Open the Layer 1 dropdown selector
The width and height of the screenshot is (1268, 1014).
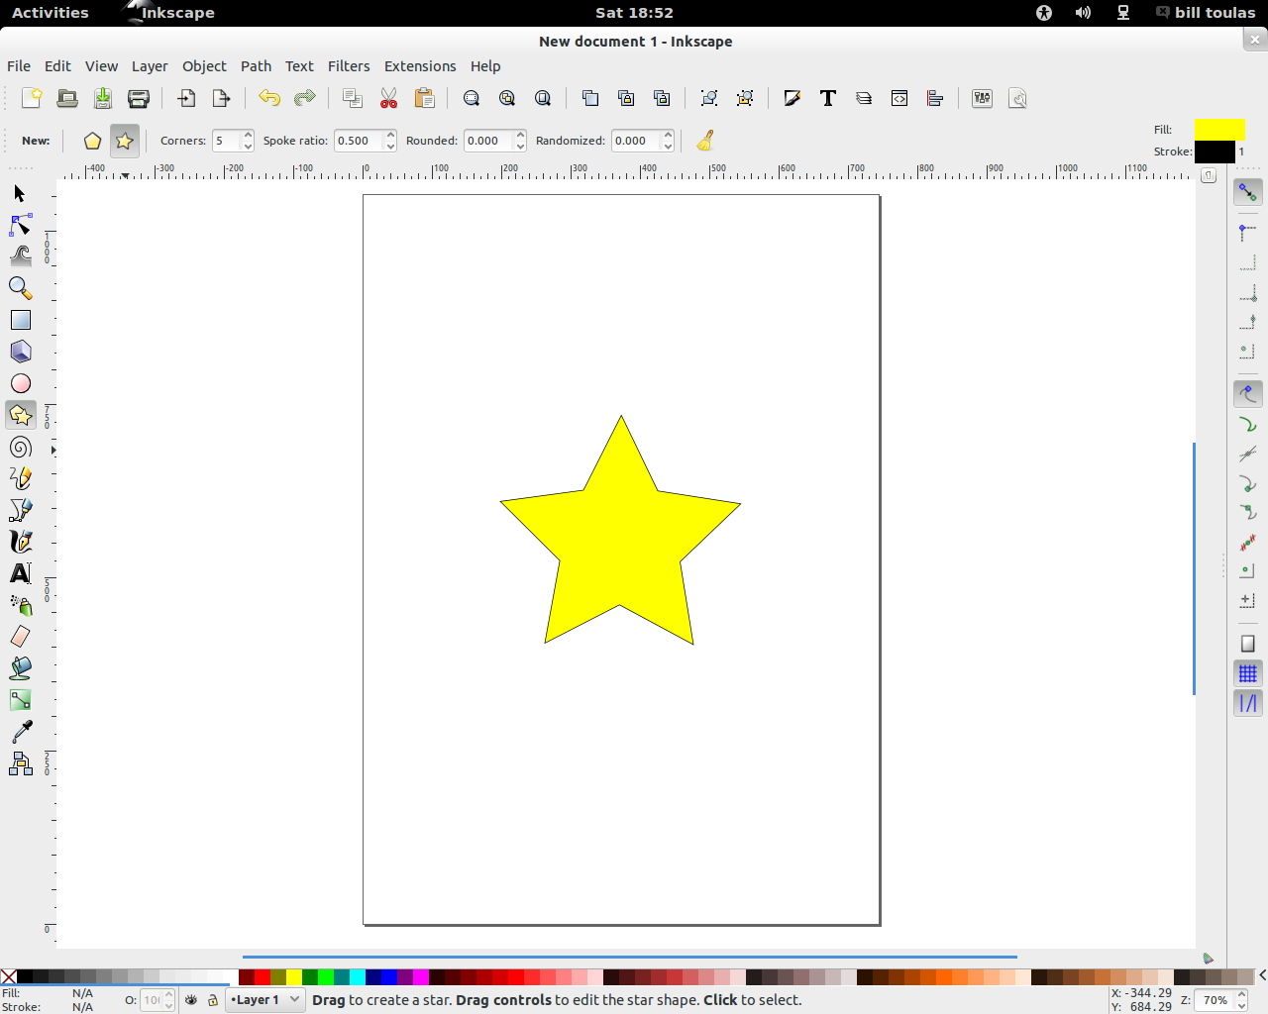coord(264,1000)
